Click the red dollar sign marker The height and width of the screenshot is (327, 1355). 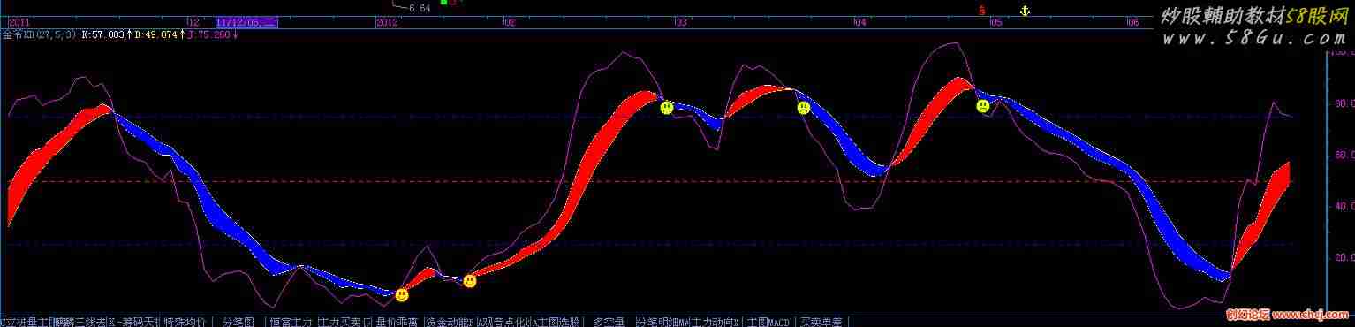click(x=982, y=11)
